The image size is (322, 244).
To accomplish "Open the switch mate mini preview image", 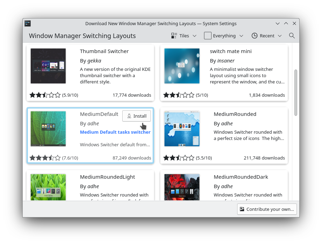I will [182, 66].
